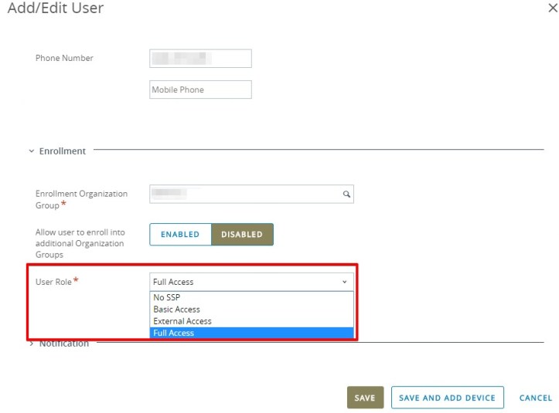559x413 pixels.
Task: Focus the Mobile Phone field
Action: [x=200, y=90]
